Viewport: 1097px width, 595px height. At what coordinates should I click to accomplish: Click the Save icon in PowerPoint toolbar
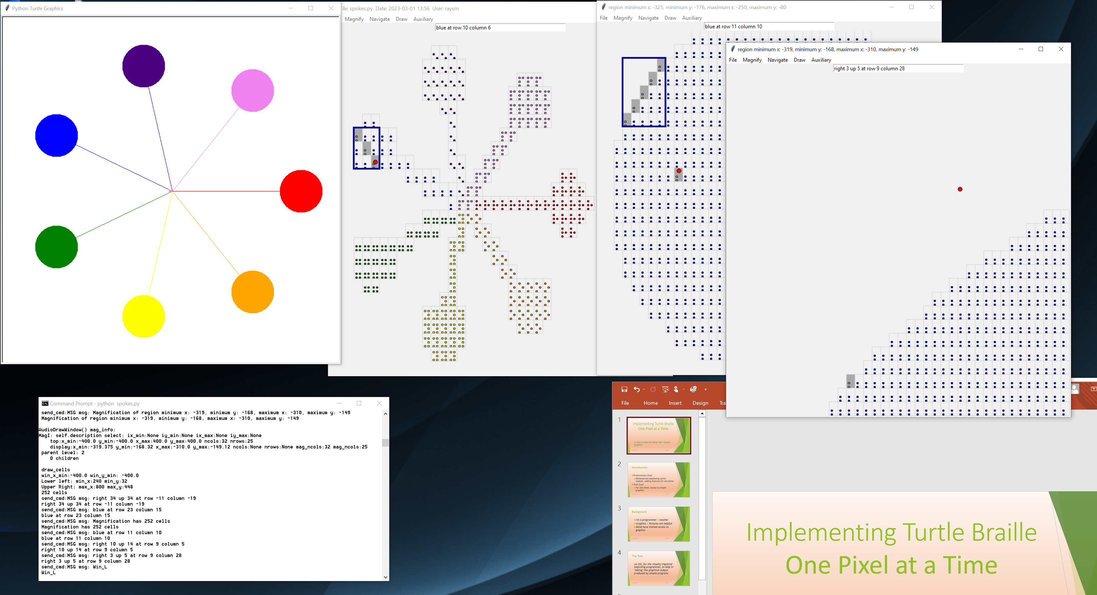(624, 389)
